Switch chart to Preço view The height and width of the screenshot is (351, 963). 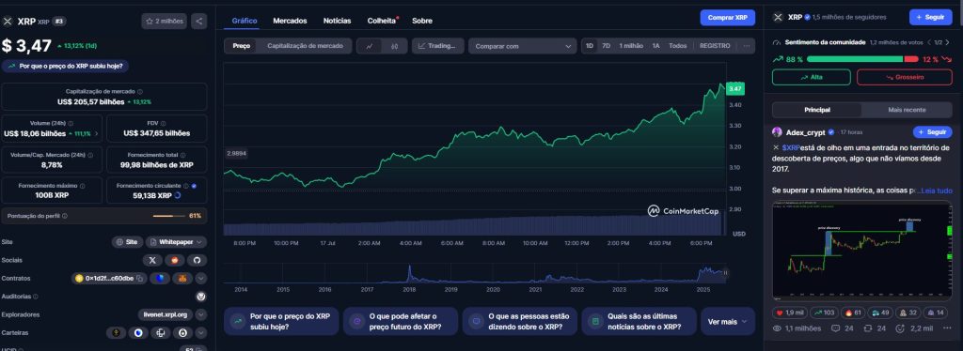[x=242, y=46]
